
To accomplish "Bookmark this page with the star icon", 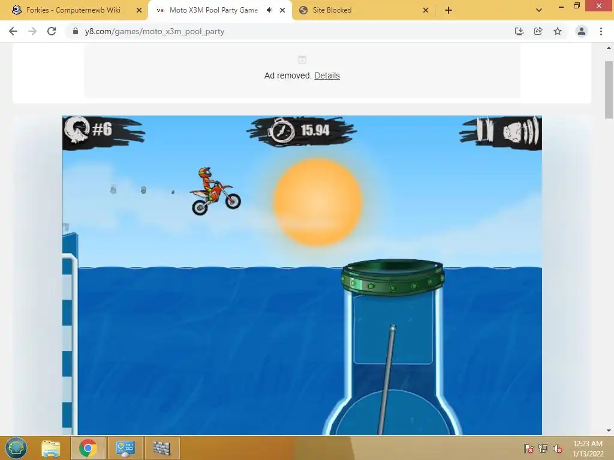I will [558, 31].
